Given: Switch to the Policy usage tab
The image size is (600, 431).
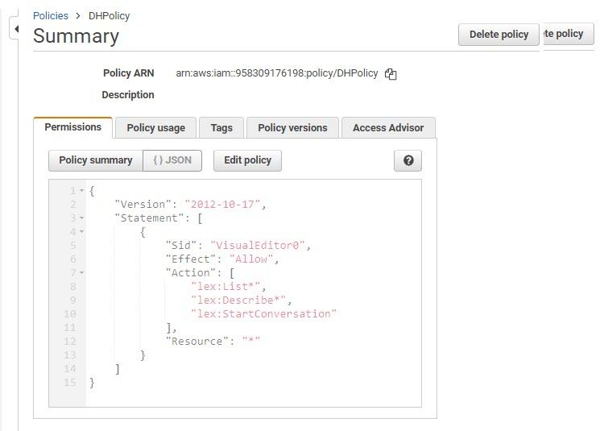Looking at the screenshot, I should (x=155, y=127).
